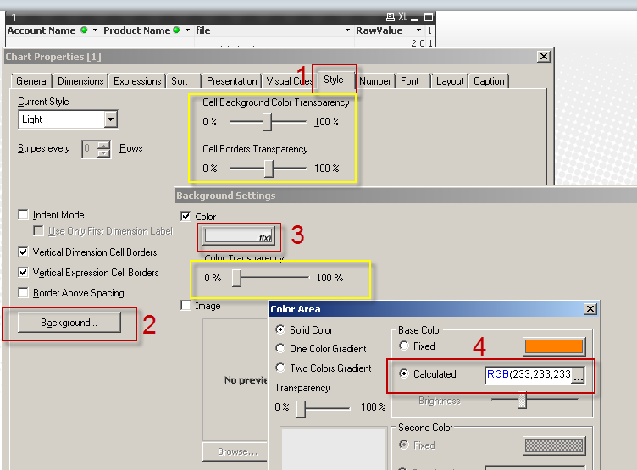The height and width of the screenshot is (470, 637).
Task: Open the Account Name column dropdown arrow
Action: click(95, 30)
